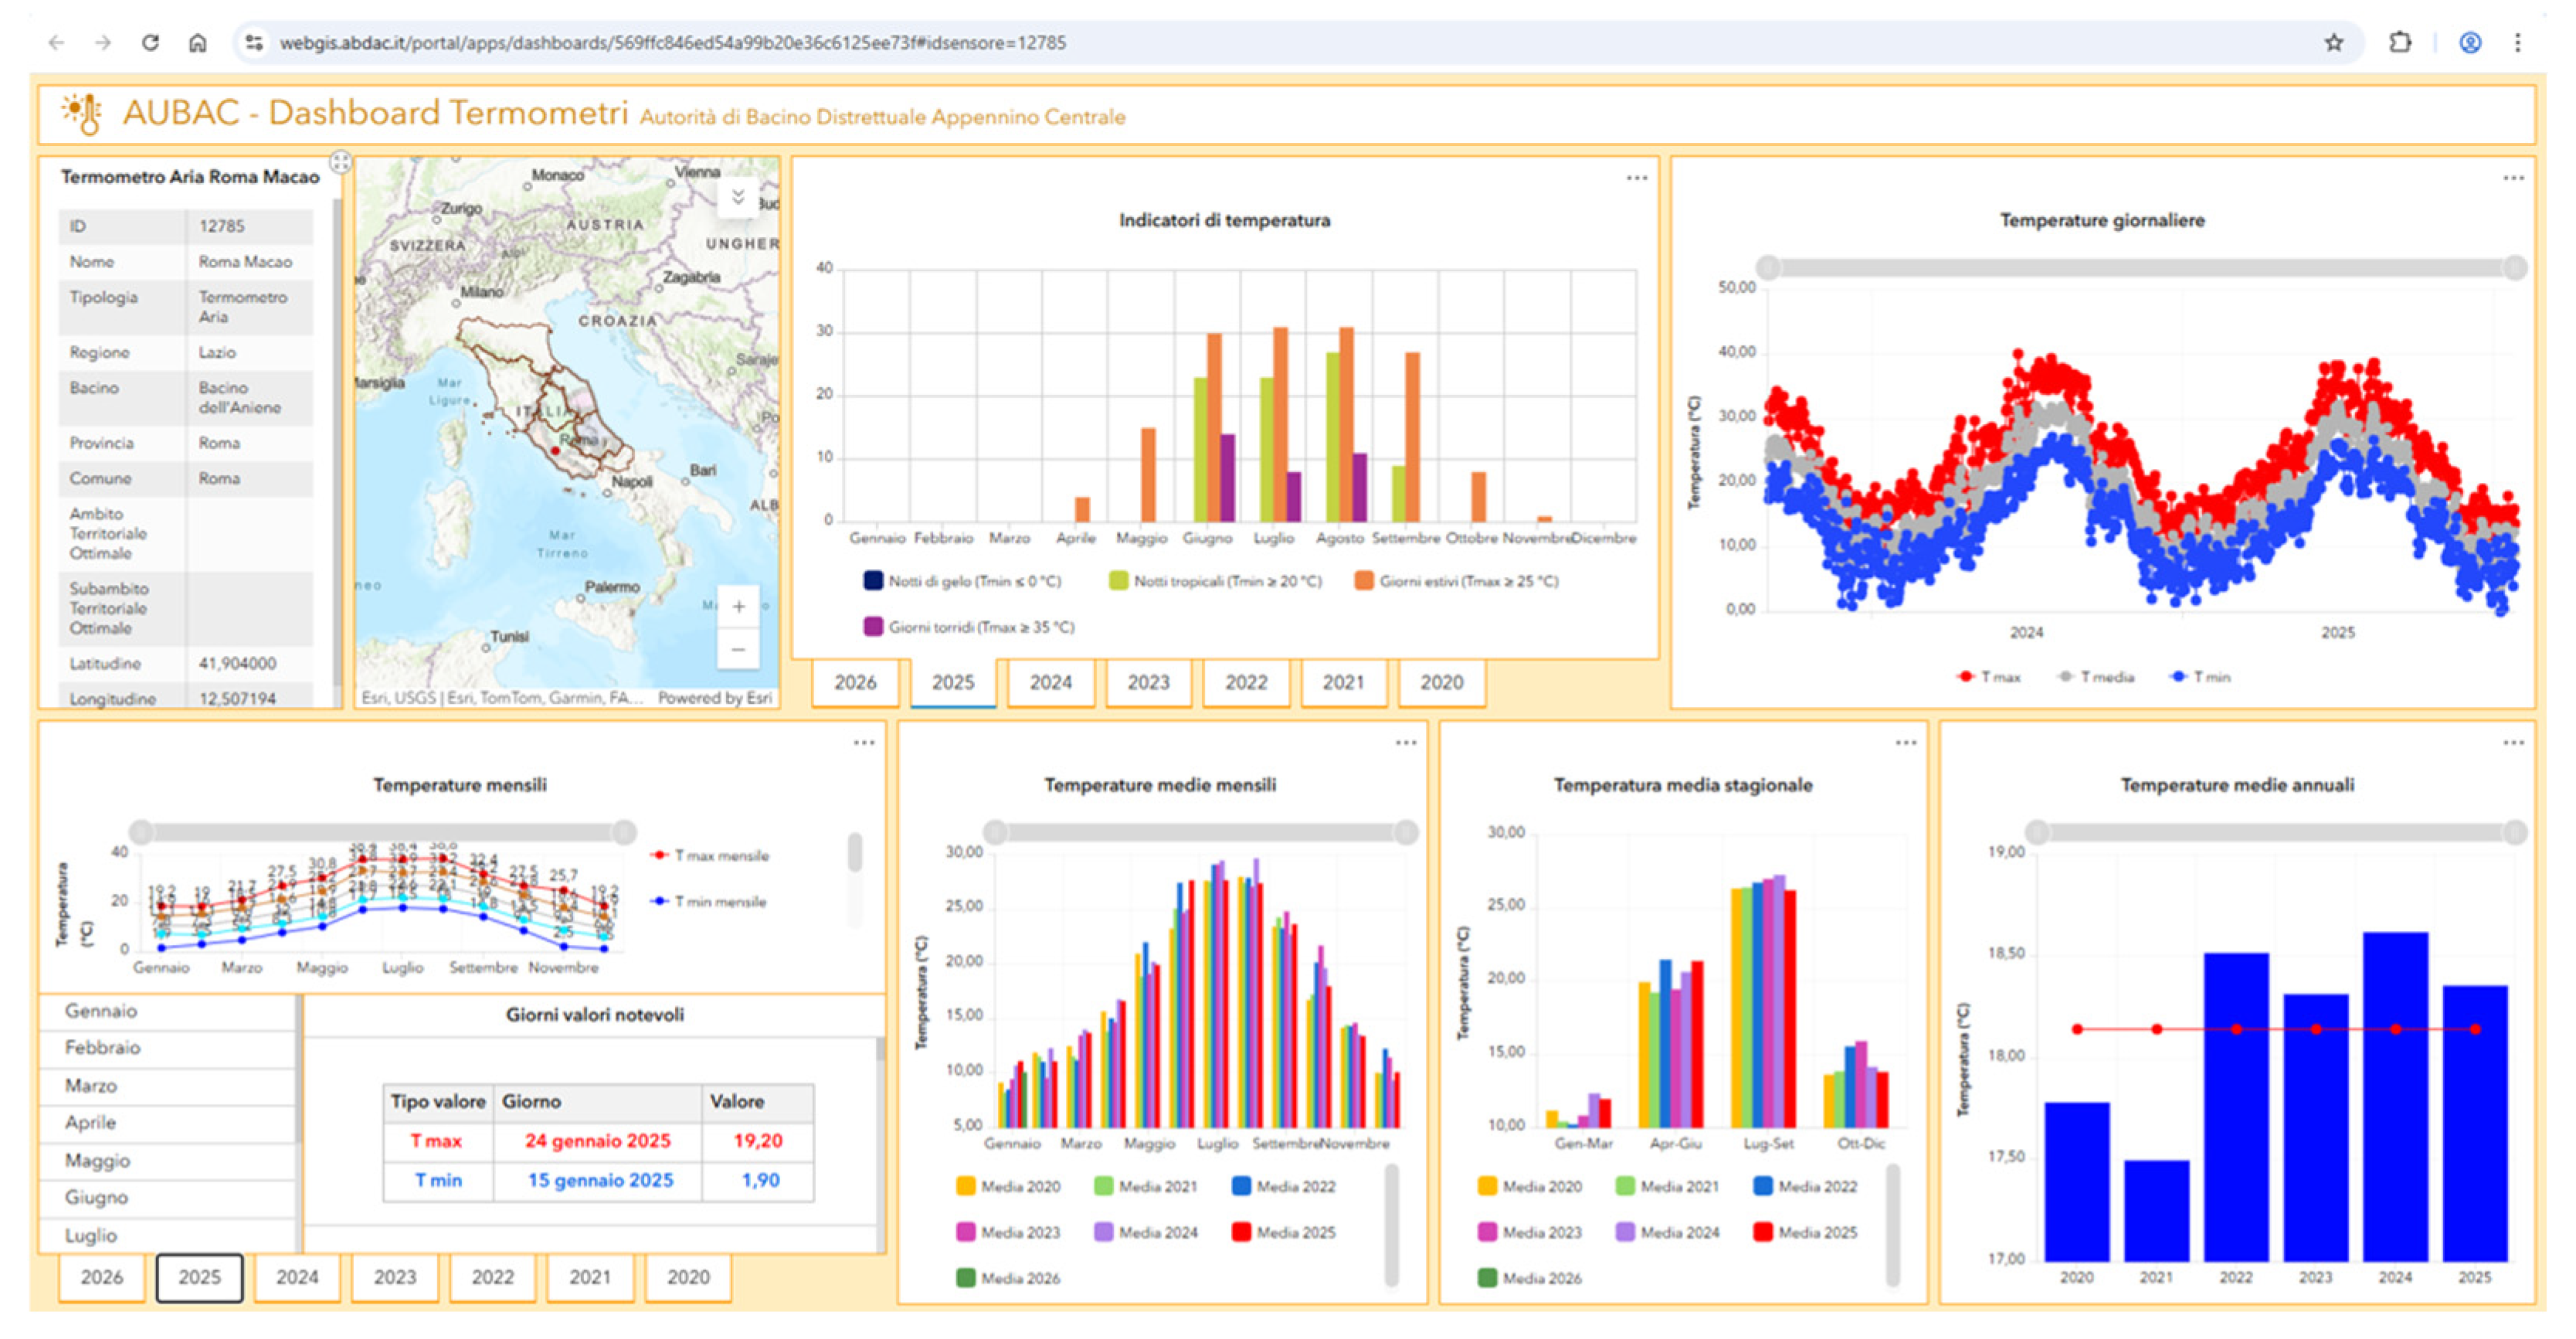Toggle Media 2022 in monthly averages legend

click(1284, 1186)
